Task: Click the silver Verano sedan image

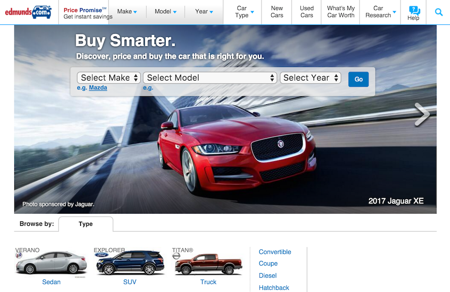Action: click(52, 262)
